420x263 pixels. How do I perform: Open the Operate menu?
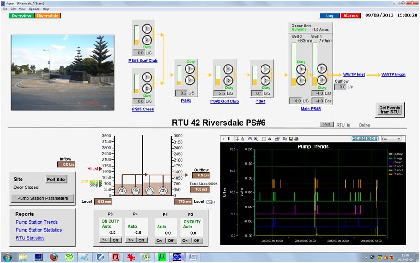point(34,9)
